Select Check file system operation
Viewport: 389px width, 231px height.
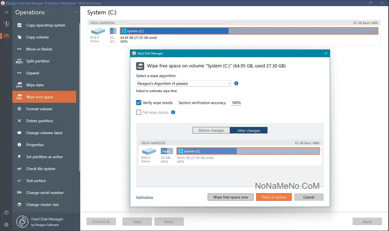tap(44, 169)
